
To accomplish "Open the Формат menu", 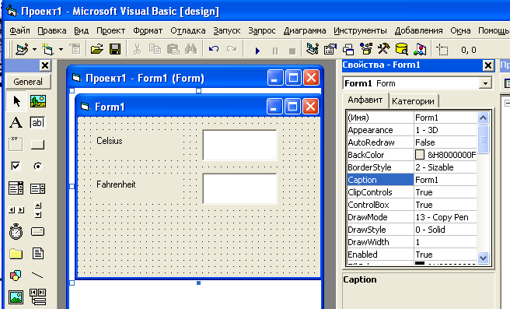I will coord(148,30).
